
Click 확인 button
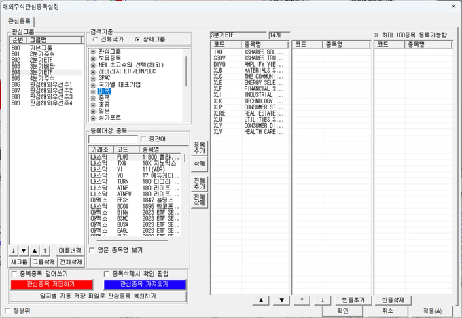342,311
